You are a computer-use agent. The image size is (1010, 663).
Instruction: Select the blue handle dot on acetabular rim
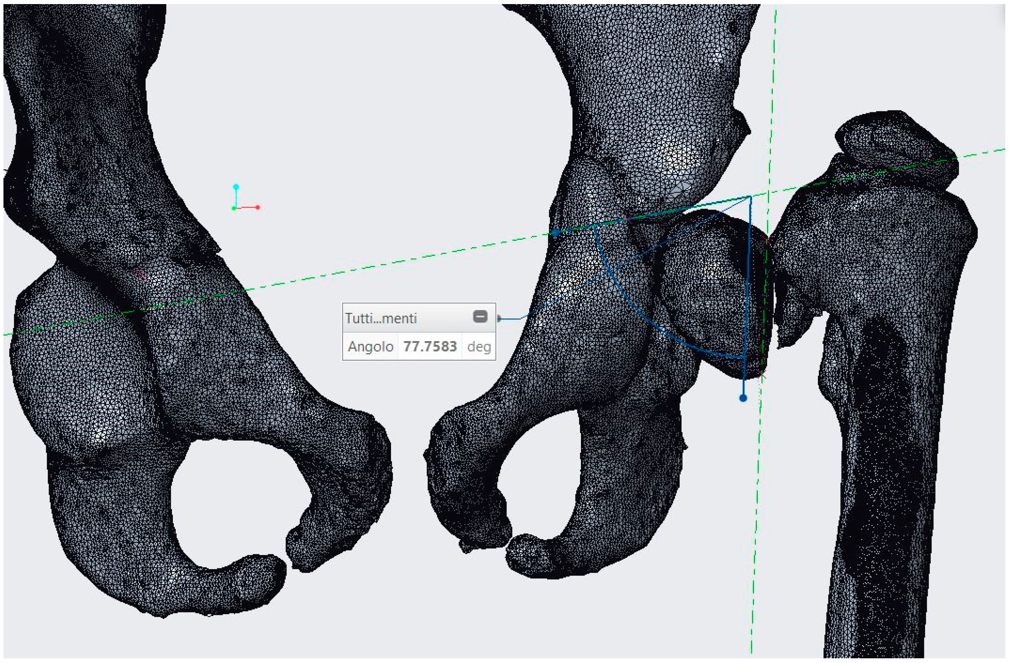pos(556,233)
